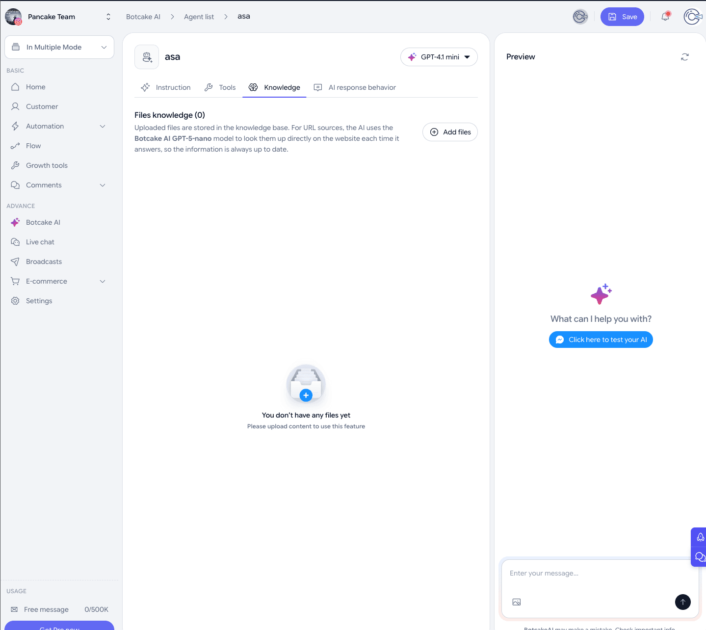Go to Agent list breadcrumb
Screen dimensions: 706x630
[199, 17]
